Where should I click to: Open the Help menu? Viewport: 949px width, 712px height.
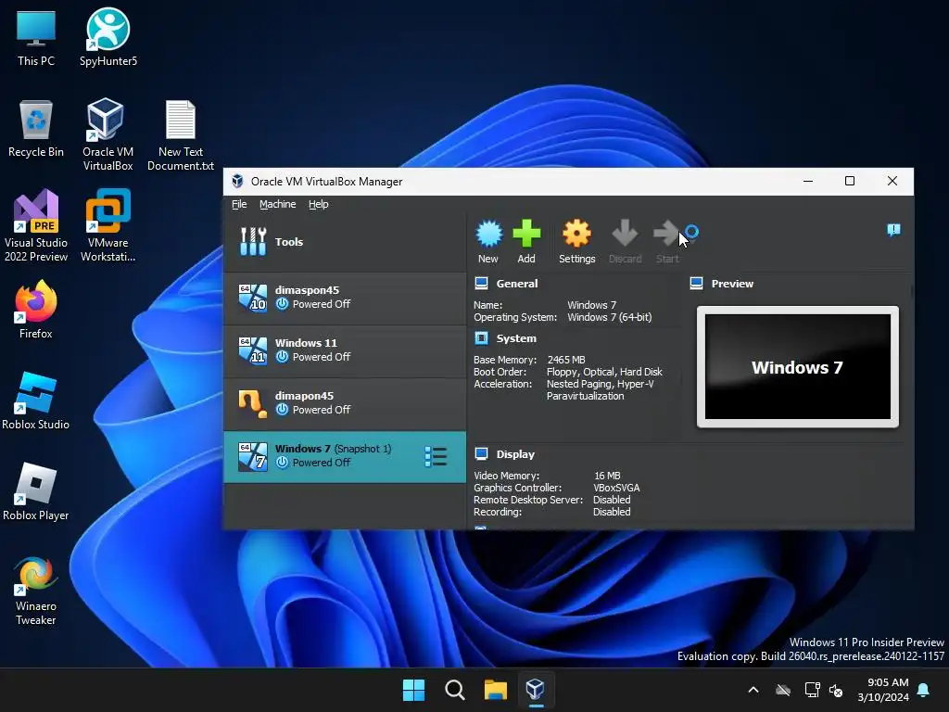click(x=319, y=204)
